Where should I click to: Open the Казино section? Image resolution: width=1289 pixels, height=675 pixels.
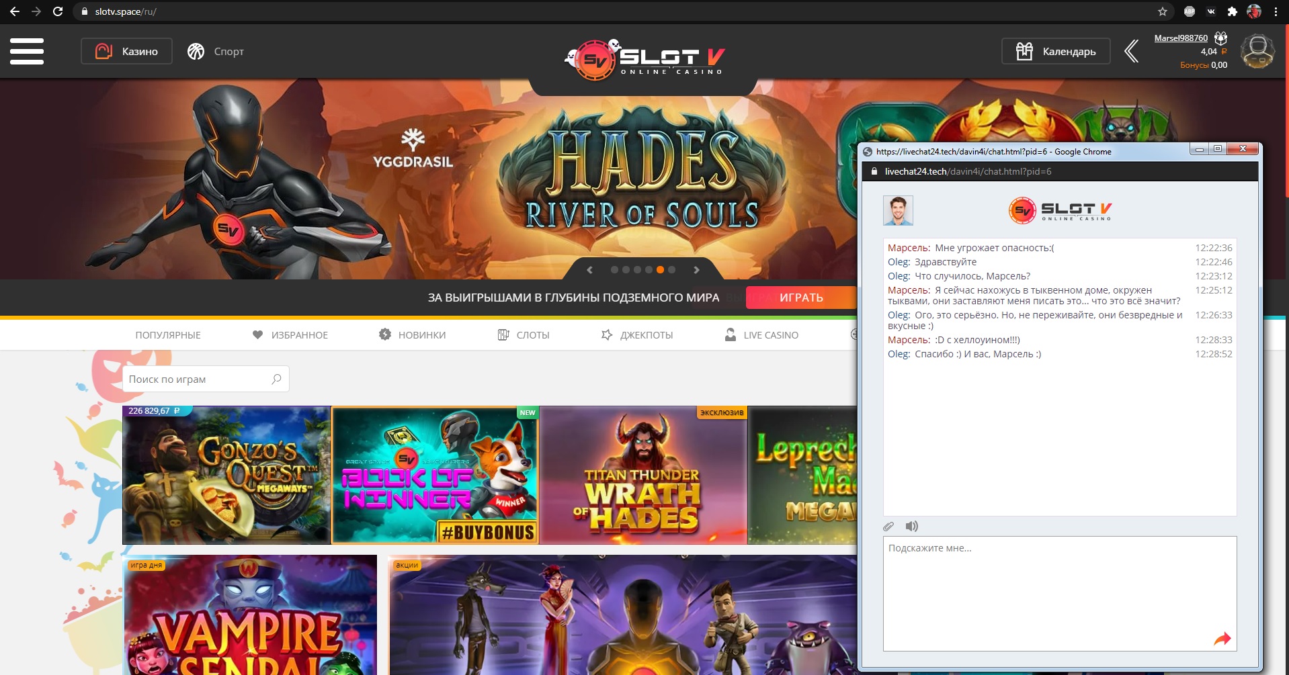tap(126, 51)
